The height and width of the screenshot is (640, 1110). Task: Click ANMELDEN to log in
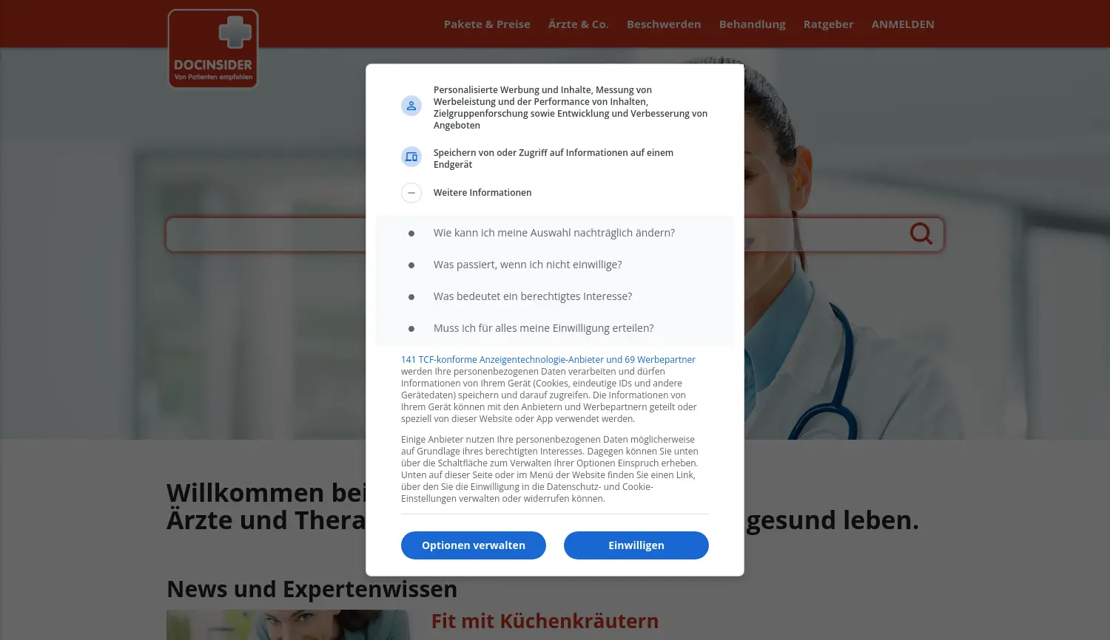(x=902, y=24)
